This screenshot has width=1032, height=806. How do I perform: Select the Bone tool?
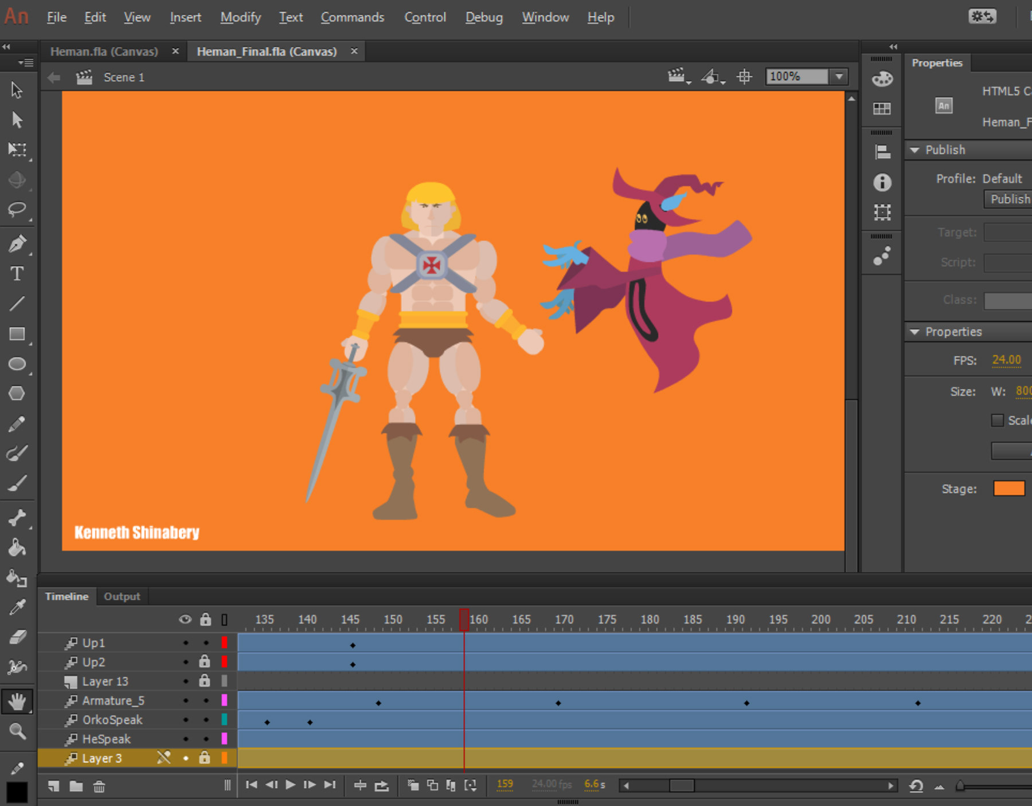tap(17, 517)
